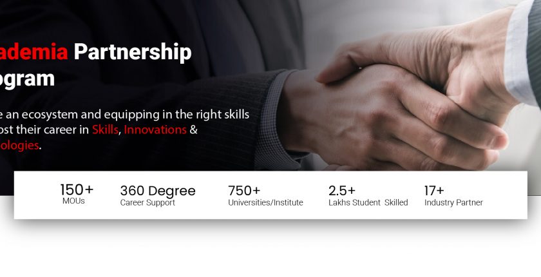The height and width of the screenshot is (277, 541).
Task: Click the '150+' statistic
Action: click(x=77, y=190)
